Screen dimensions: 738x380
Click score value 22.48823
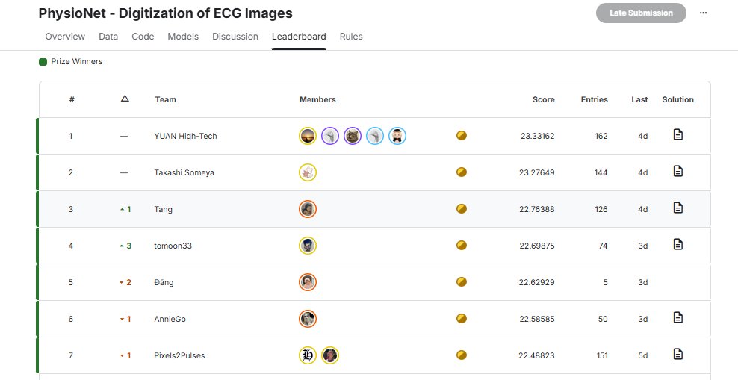pyautogui.click(x=537, y=355)
